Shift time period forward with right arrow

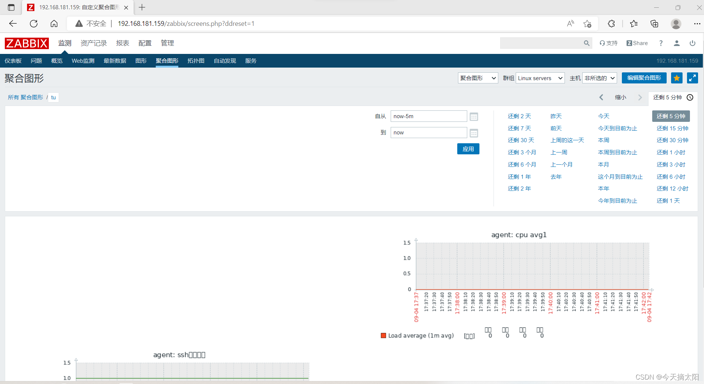(640, 97)
